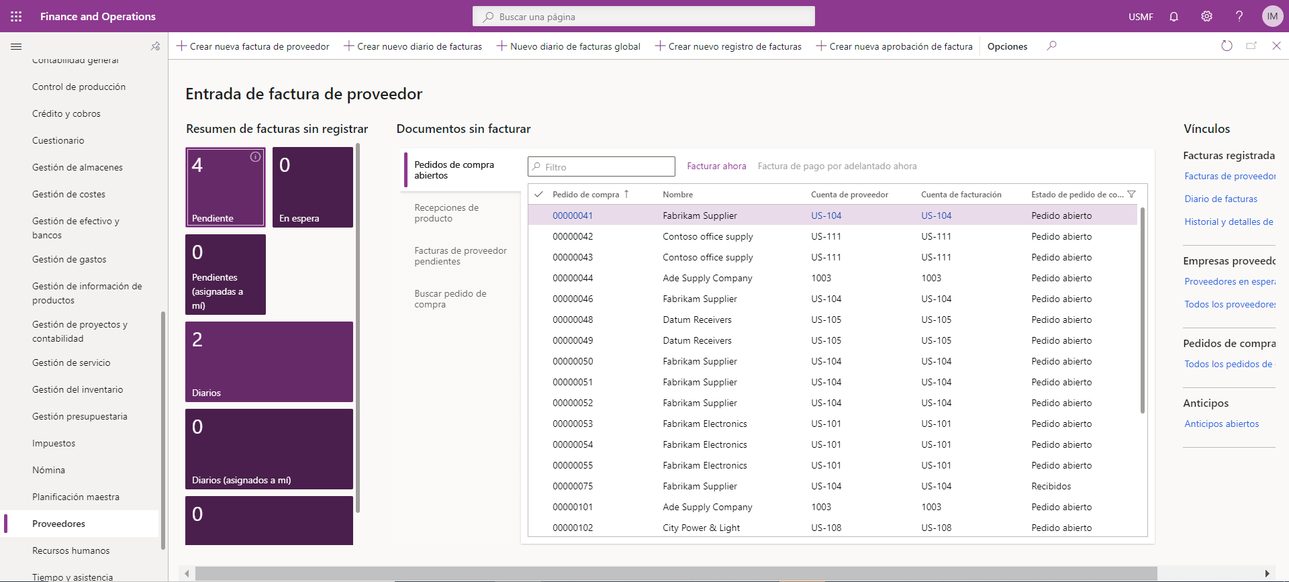The width and height of the screenshot is (1289, 582).
Task: Click the search magnifier in the action bar
Action: click(1052, 46)
